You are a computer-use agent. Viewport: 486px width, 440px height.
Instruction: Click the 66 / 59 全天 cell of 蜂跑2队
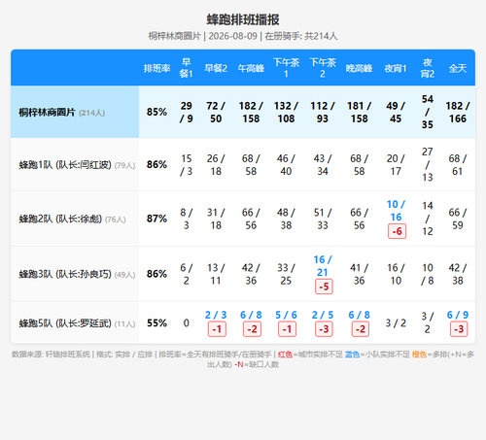coord(458,219)
